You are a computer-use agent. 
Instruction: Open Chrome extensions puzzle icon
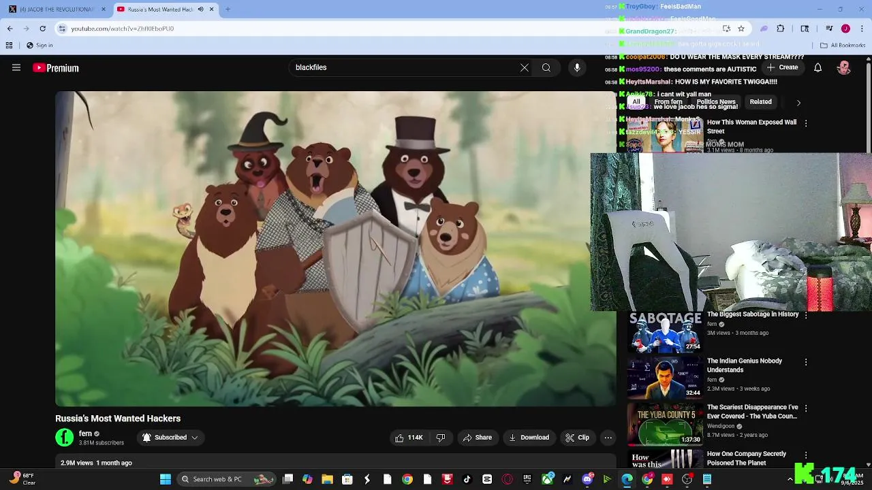pos(781,29)
